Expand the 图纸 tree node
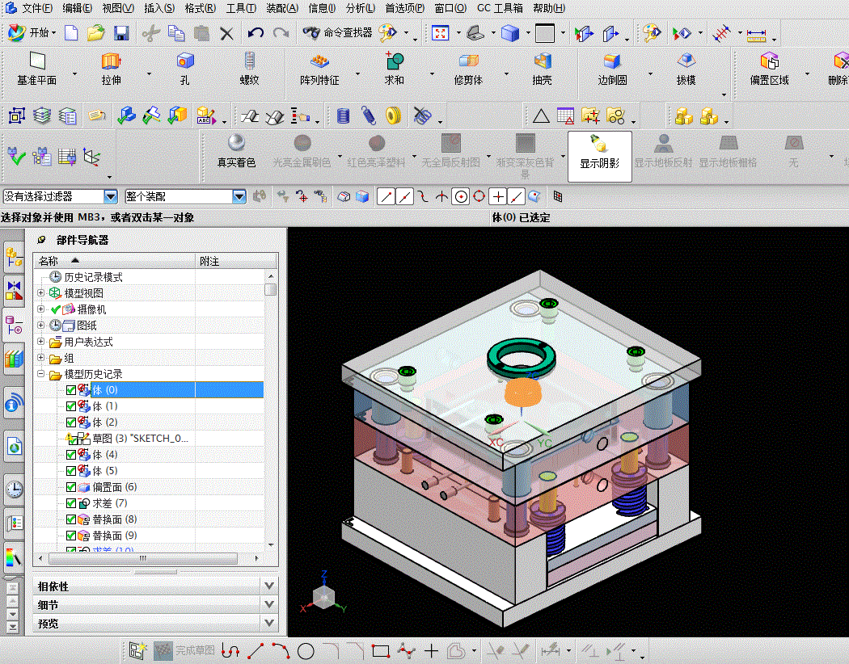This screenshot has width=849, height=664. click(40, 325)
